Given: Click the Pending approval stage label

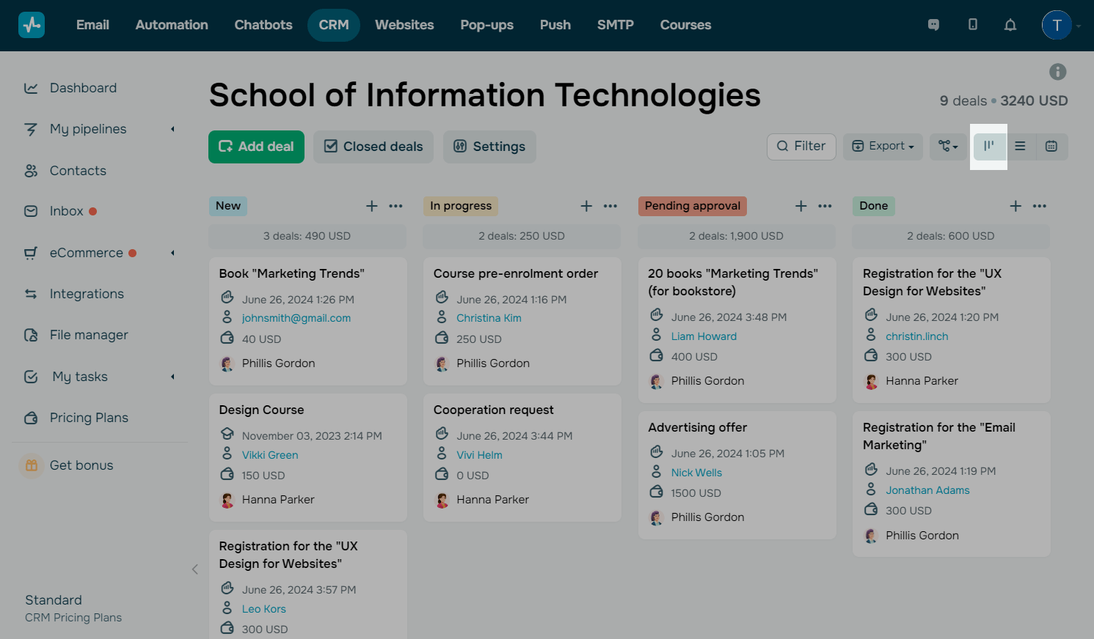Looking at the screenshot, I should (x=692, y=206).
